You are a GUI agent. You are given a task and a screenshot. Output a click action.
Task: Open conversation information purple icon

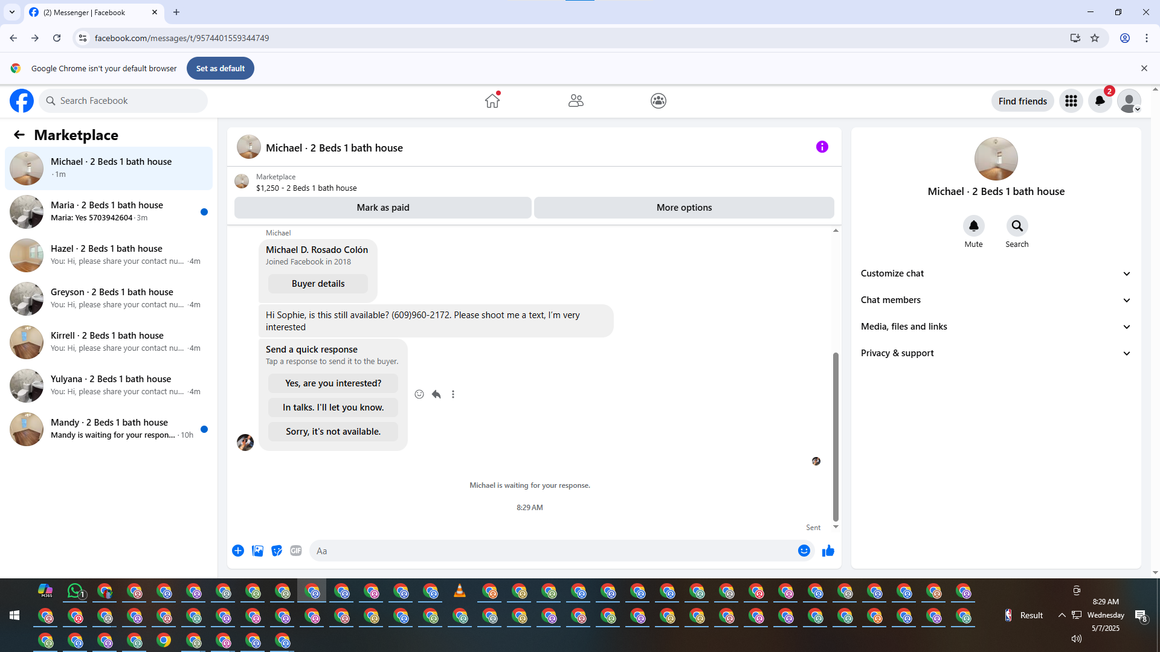pos(822,147)
